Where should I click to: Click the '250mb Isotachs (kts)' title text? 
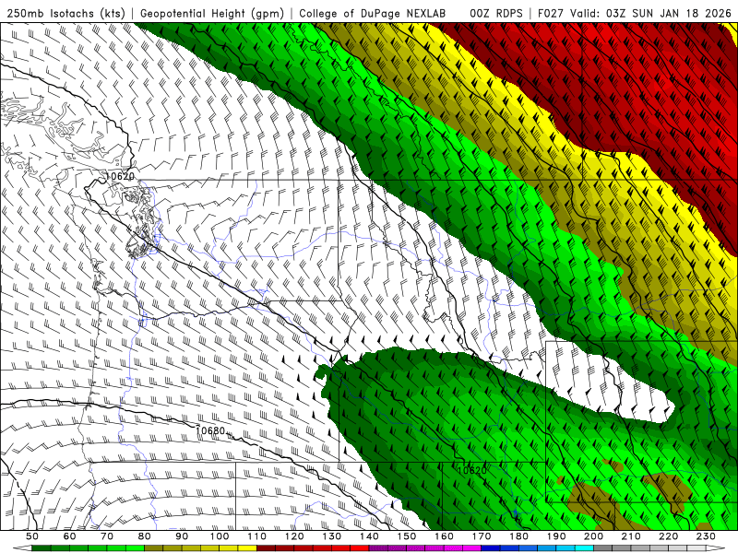(66, 13)
